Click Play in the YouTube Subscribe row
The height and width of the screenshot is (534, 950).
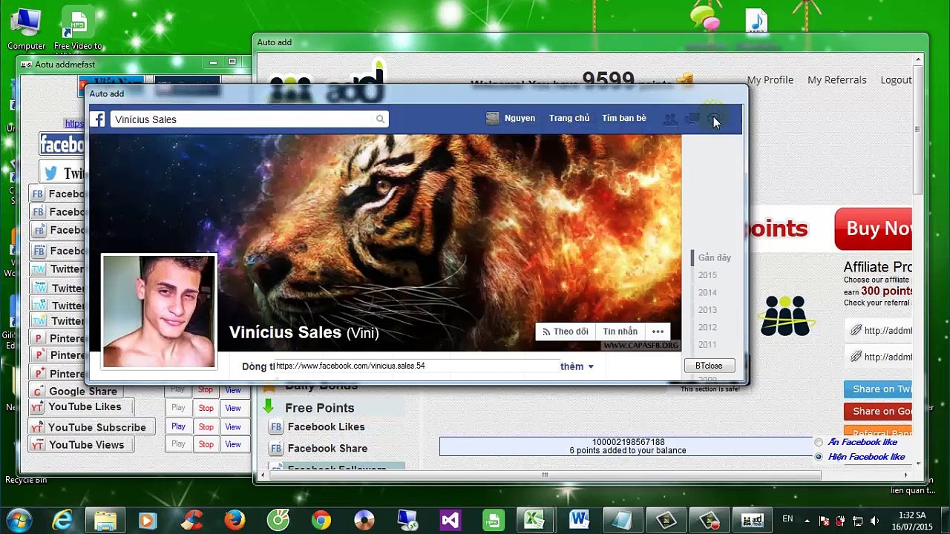coord(178,426)
